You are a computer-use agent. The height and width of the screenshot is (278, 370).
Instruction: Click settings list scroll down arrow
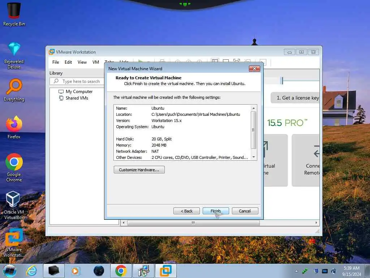click(254, 157)
